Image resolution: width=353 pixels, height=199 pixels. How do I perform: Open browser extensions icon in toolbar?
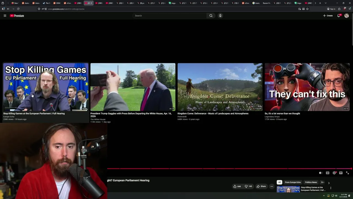(339, 9)
